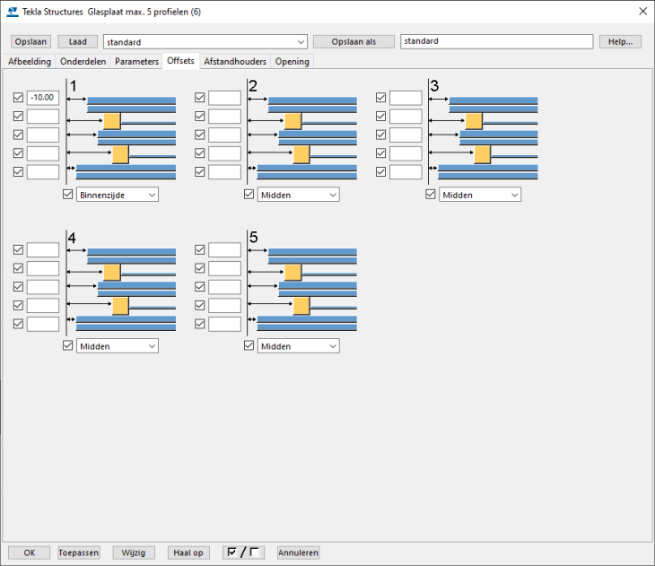Open the Binnenzijde dropdown for profile 1
This screenshot has height=566, width=655.
click(118, 195)
